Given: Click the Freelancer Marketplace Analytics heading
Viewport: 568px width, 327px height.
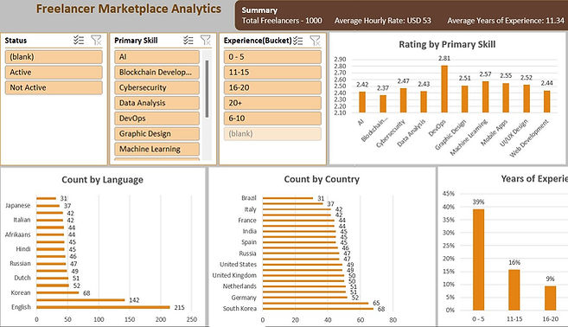Looking at the screenshot, I should tap(129, 9).
